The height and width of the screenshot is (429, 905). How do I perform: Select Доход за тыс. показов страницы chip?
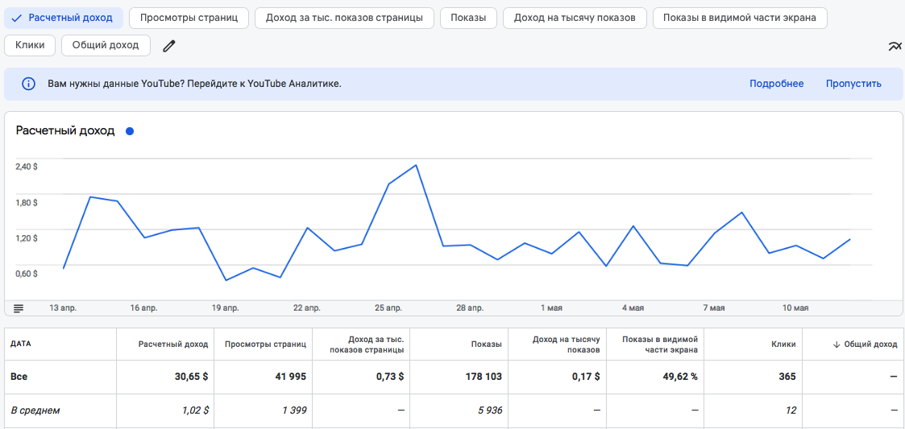(x=344, y=18)
